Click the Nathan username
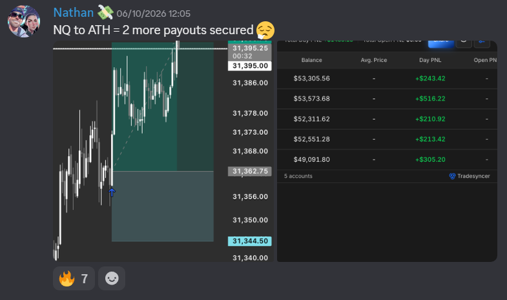 (74, 13)
